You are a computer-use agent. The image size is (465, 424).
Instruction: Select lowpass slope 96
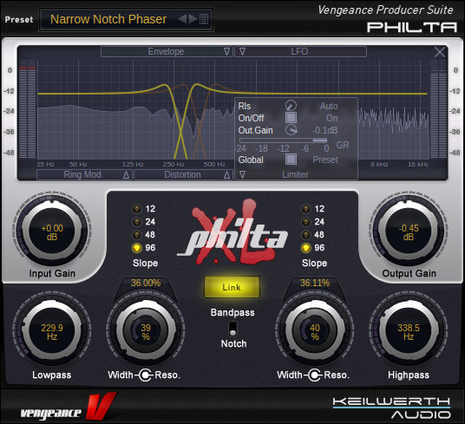coord(137,248)
